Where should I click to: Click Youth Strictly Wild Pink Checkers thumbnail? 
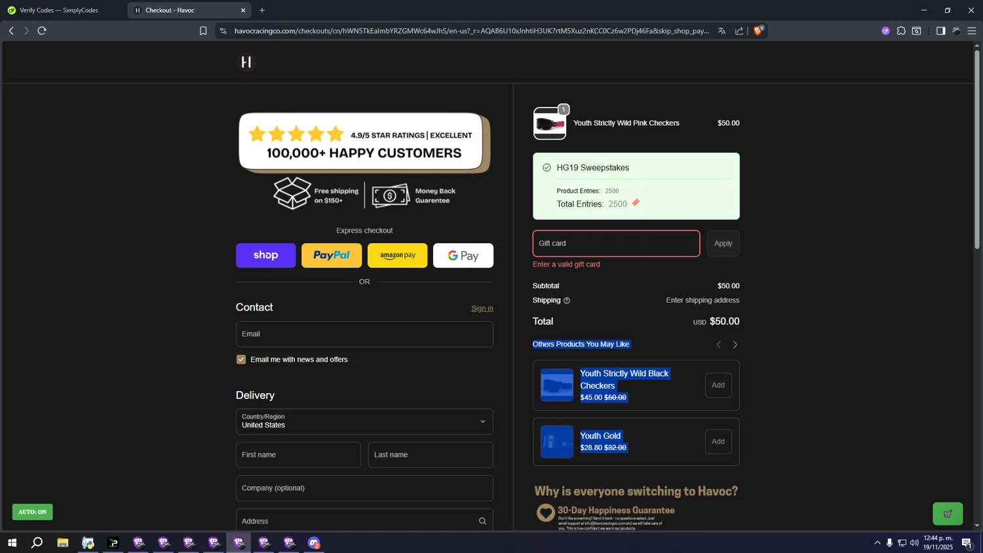[550, 123]
